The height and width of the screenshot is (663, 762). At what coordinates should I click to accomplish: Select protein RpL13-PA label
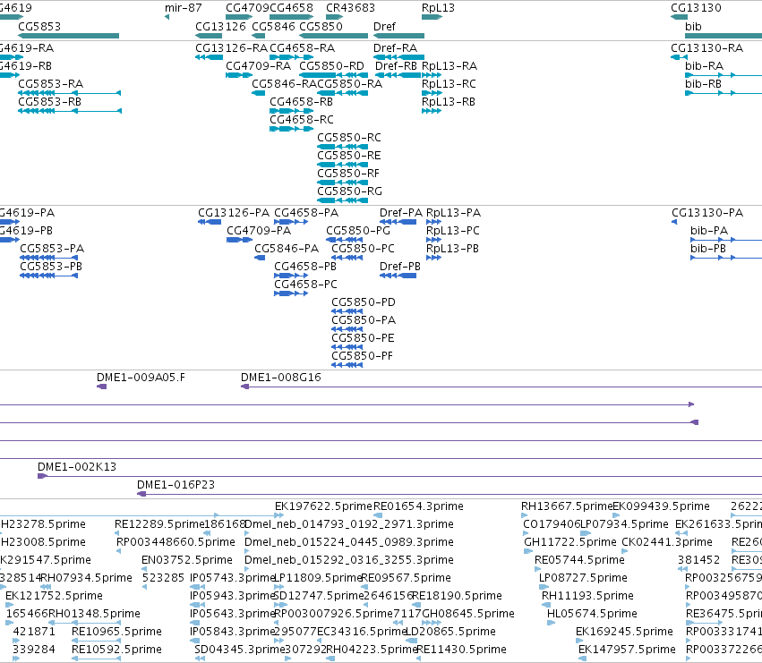coord(453,213)
